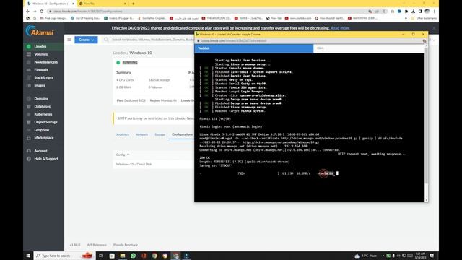Image resolution: width=462 pixels, height=260 pixels.
Task: Go back in the browser
Action: (x=28, y=12)
